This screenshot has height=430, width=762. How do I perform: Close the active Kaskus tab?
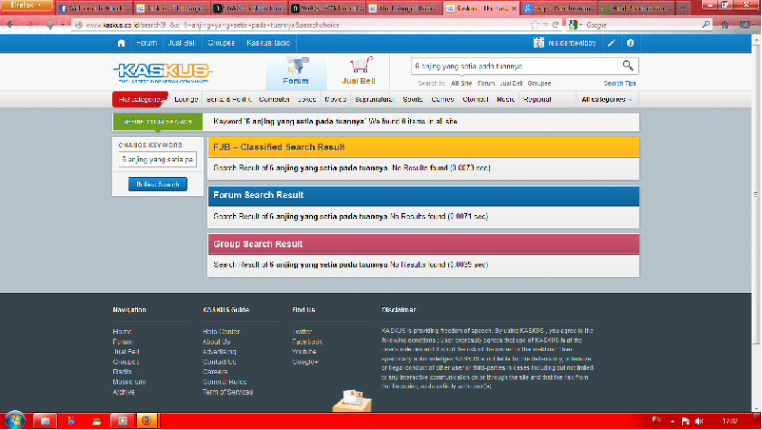(x=514, y=9)
